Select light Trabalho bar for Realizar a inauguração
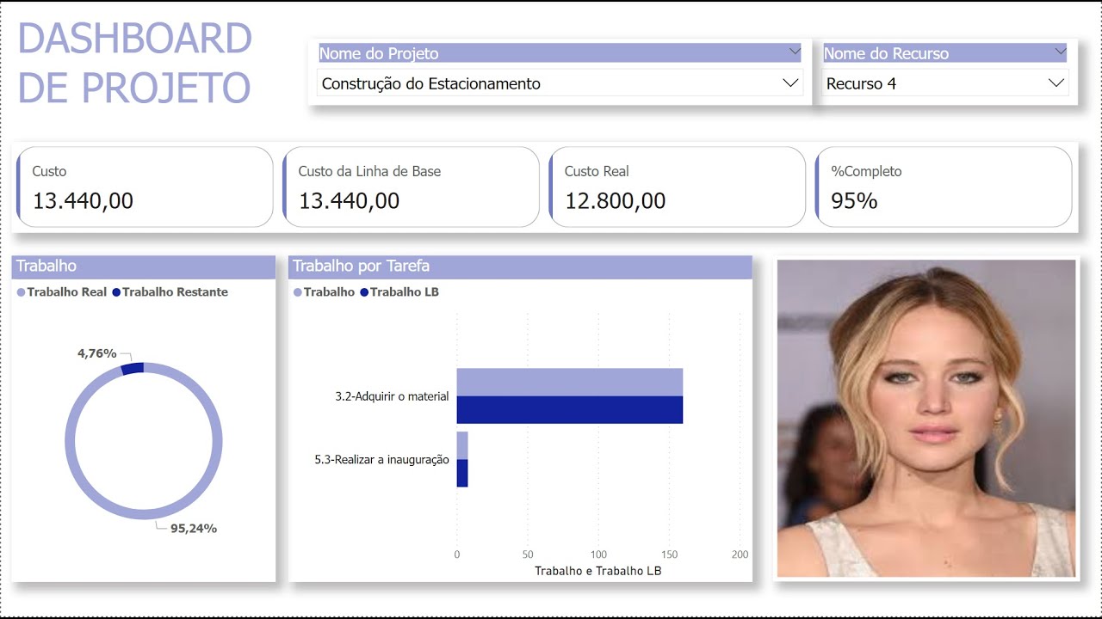1102x619 pixels. (x=462, y=445)
